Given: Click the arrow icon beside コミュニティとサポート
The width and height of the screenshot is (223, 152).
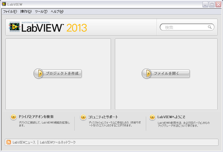Looking at the screenshot, I should tap(83, 117).
